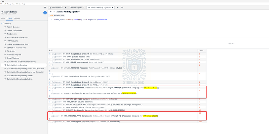Click the layout icon next to new tab
The width and height of the screenshot is (269, 134).
point(122,7)
